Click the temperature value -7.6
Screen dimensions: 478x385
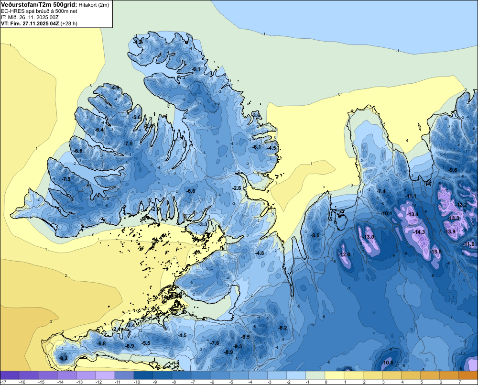(215, 343)
